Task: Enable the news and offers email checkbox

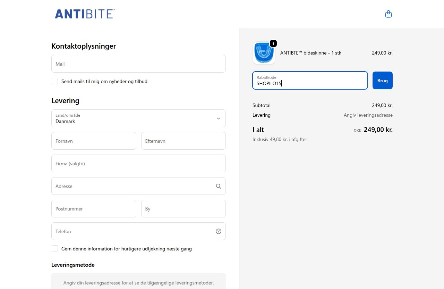Action: click(x=55, y=81)
